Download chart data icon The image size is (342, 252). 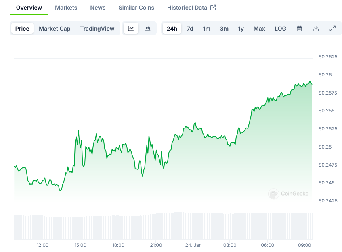click(x=316, y=29)
